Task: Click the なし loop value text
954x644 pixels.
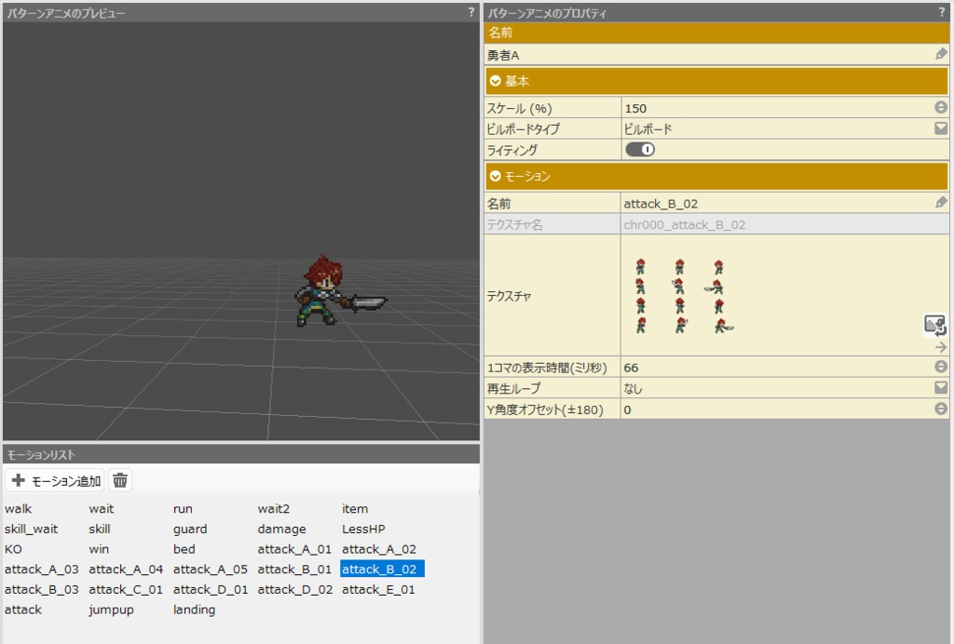Action: click(x=633, y=388)
